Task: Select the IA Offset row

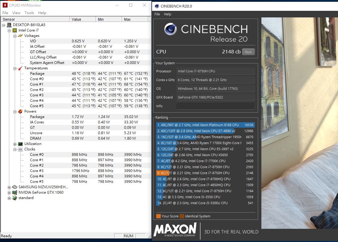Action: click(x=90, y=46)
